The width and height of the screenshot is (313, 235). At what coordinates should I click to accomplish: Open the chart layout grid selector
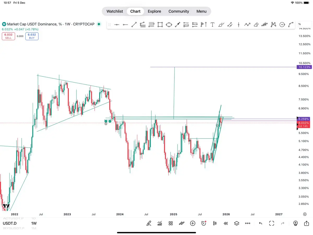(x=171, y=223)
